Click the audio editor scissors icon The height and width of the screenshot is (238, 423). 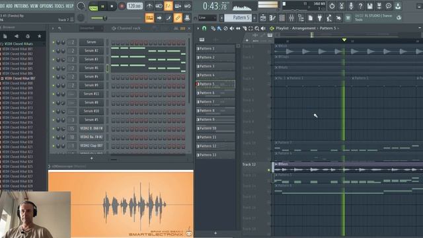pyautogui.click(x=342, y=6)
